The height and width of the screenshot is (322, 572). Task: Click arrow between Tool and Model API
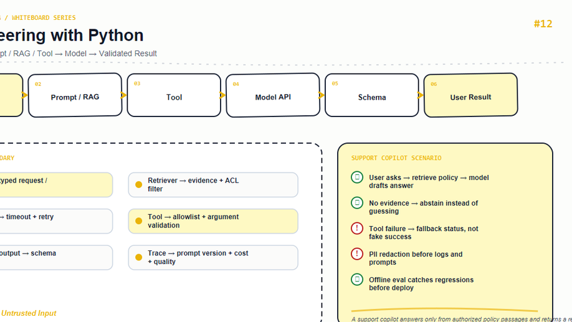click(x=222, y=95)
